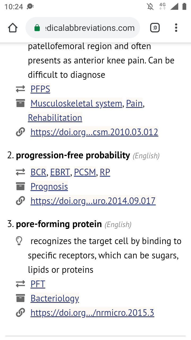
Task: Open the Musculoskeletal system category link
Action: tap(76, 103)
